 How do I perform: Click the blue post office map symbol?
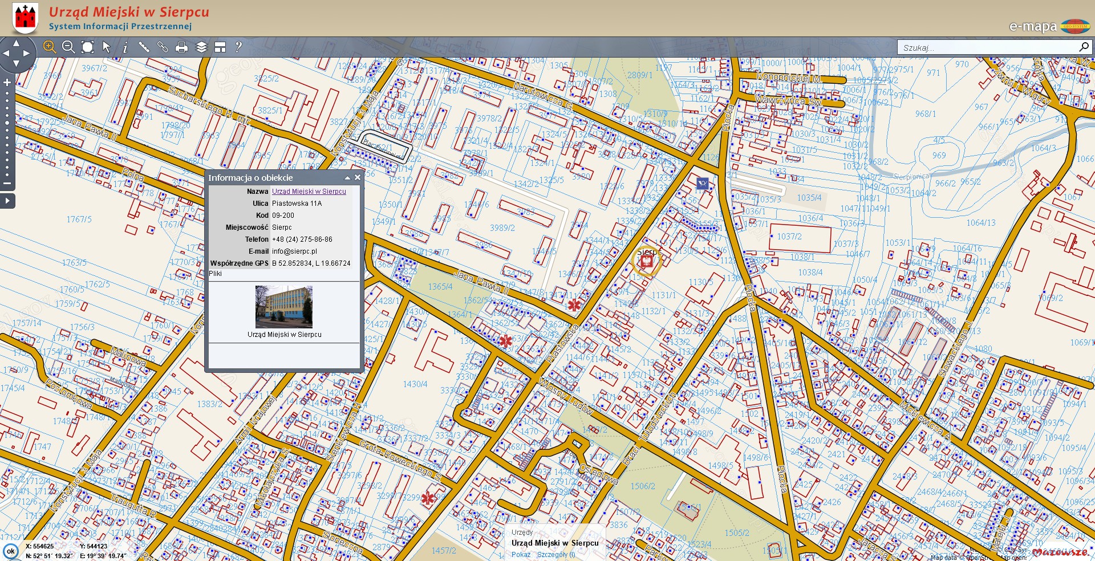703,183
